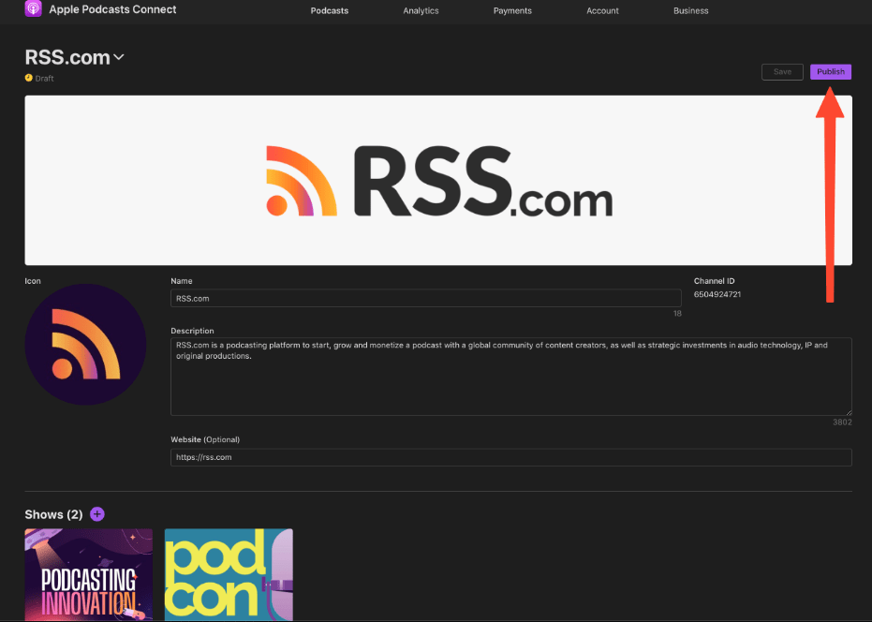The width and height of the screenshot is (872, 622).
Task: Click the round RSS channel icon image
Action: (x=85, y=345)
